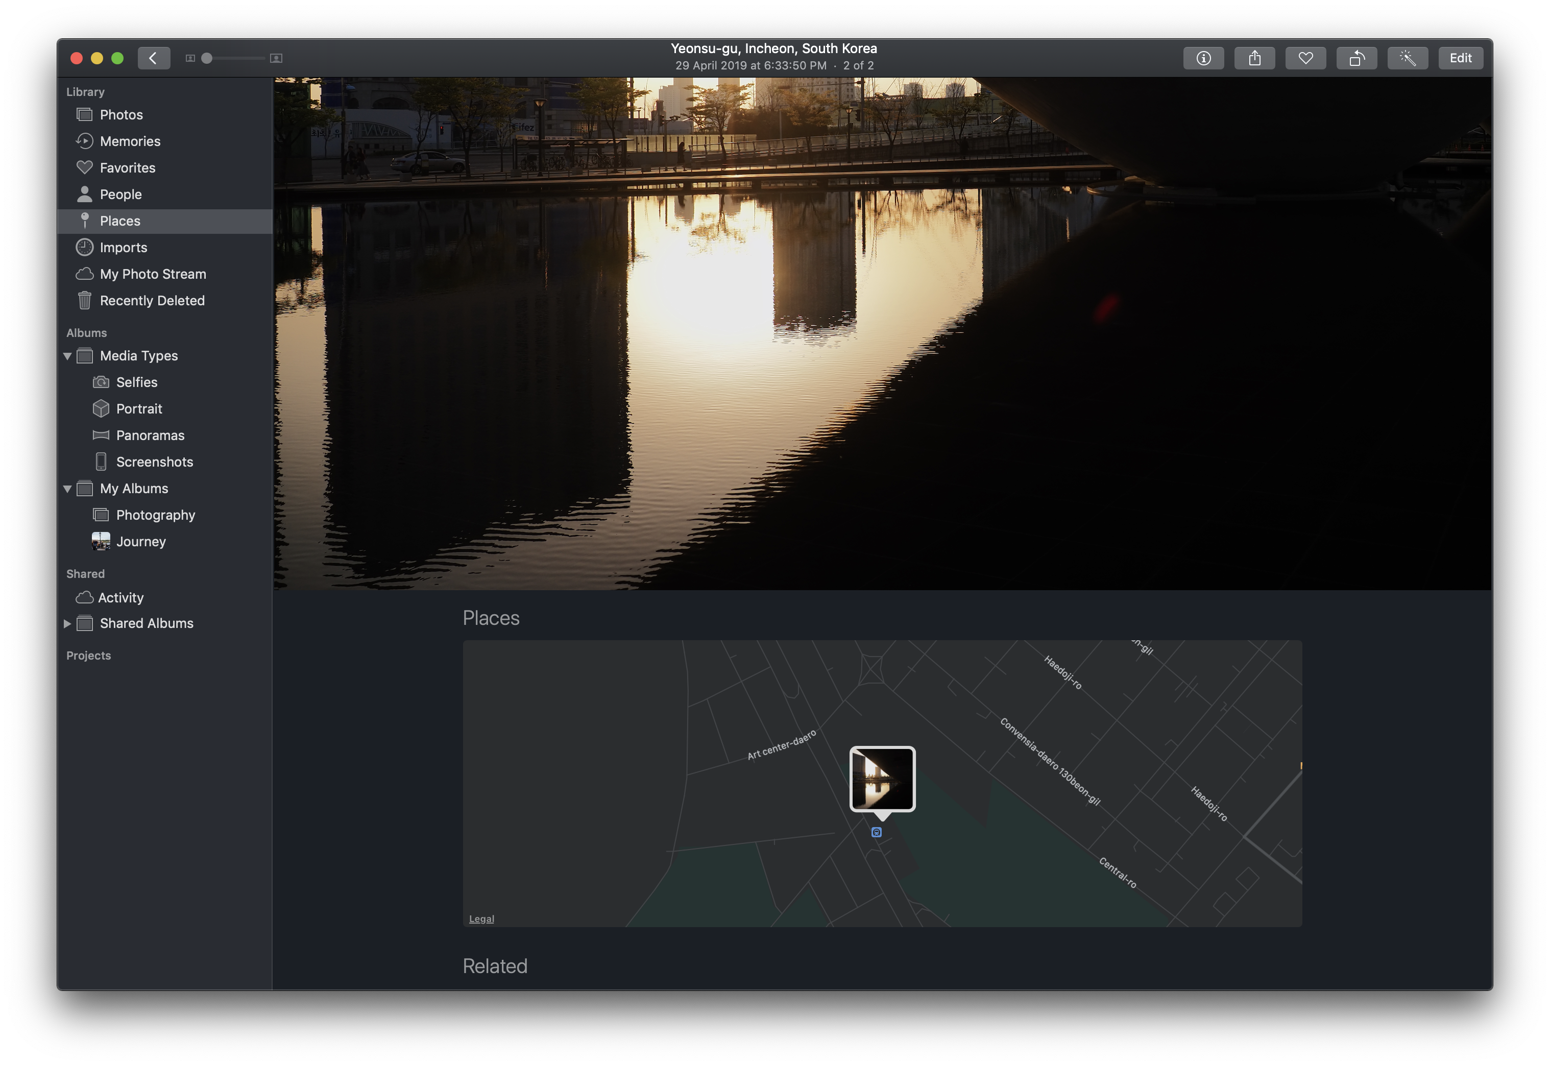Image resolution: width=1550 pixels, height=1066 pixels.
Task: Toggle the Favorite heart button
Action: coord(1305,58)
